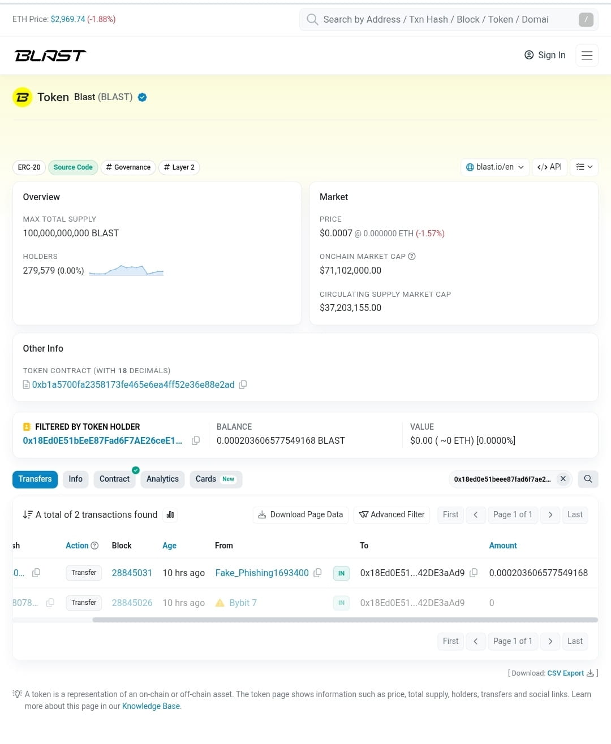The image size is (611, 744).
Task: Go to previous page in top pagination
Action: tap(476, 514)
